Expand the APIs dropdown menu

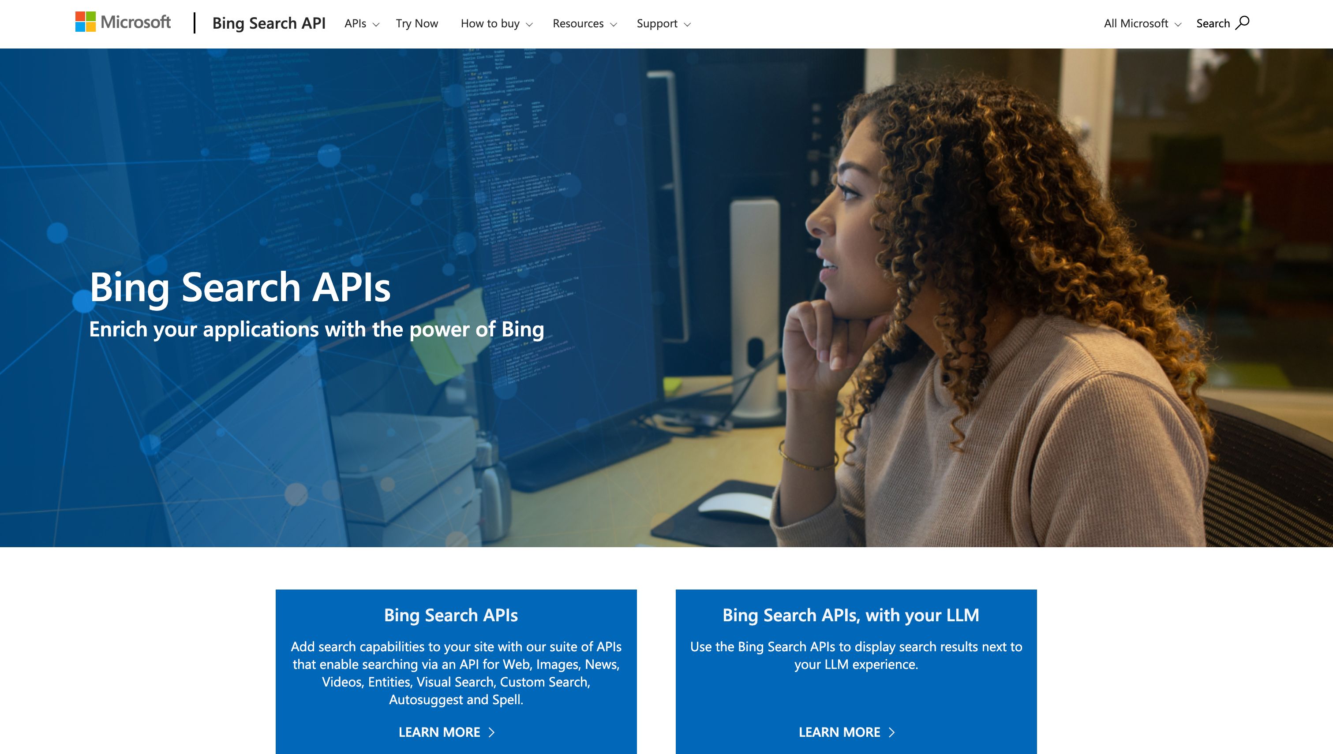[361, 24]
